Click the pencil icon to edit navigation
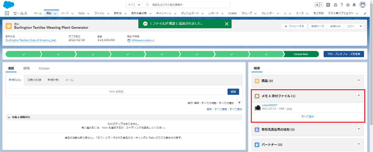The width and height of the screenshot is (373, 152). (365, 13)
